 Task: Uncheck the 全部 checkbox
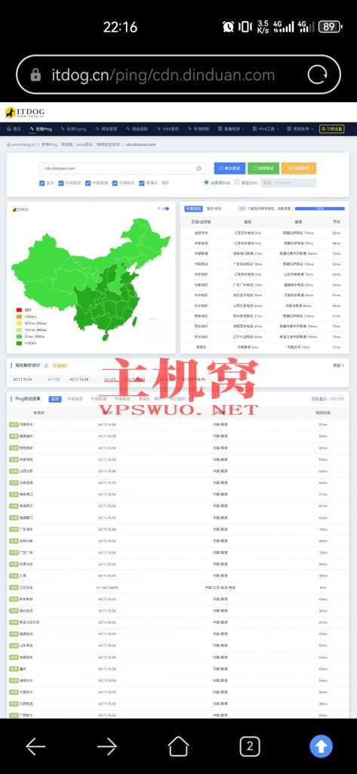[42, 183]
